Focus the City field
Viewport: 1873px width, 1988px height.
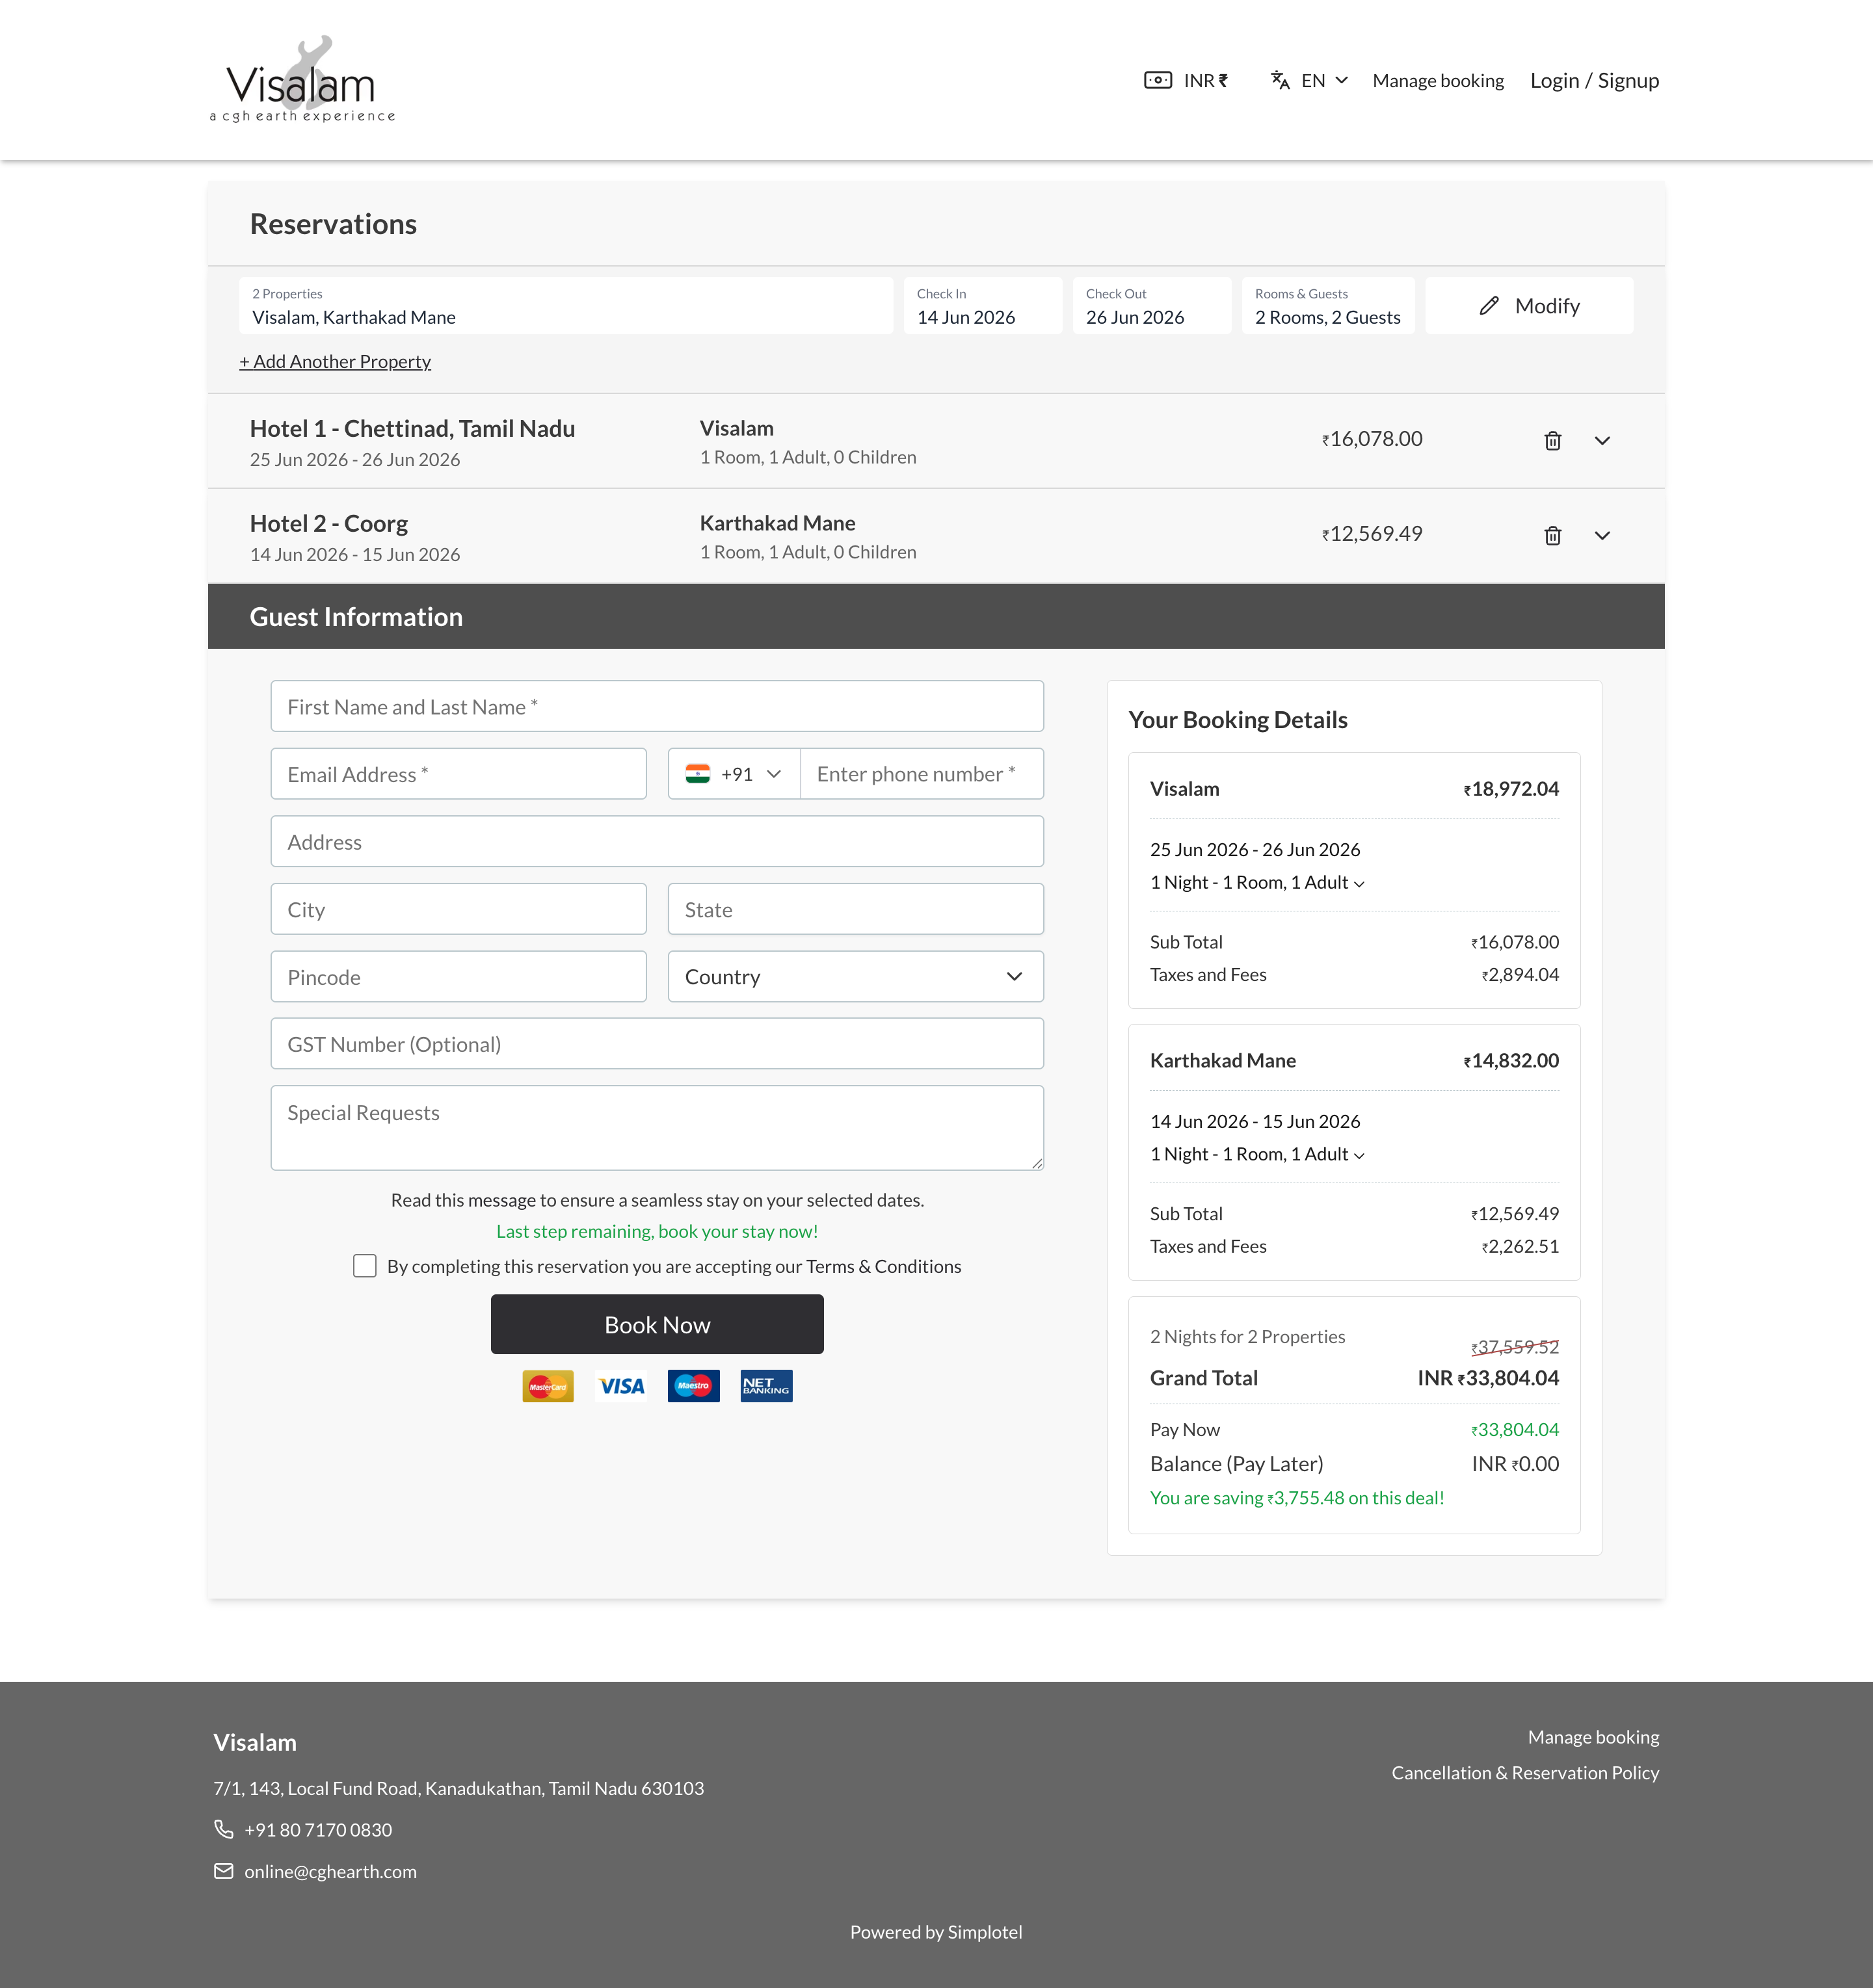coord(458,909)
